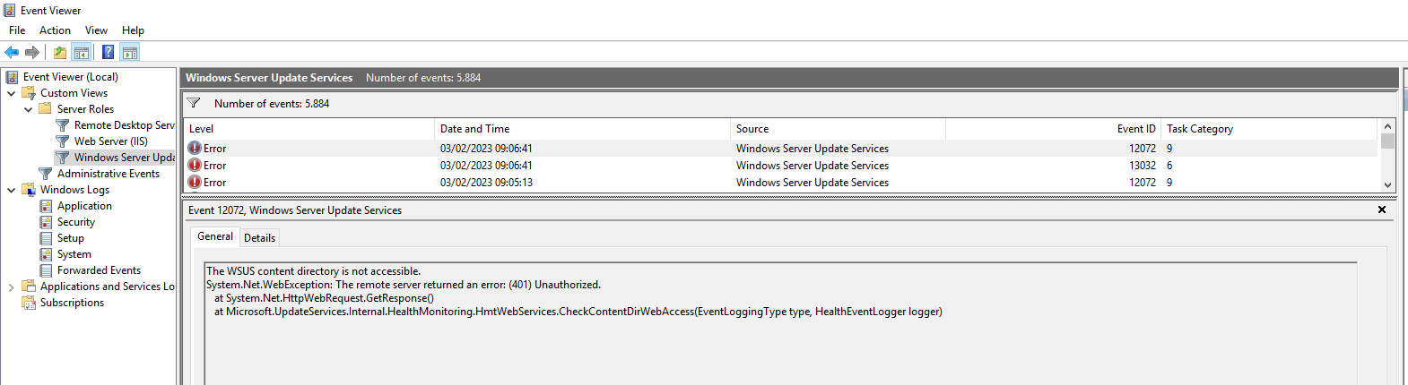Click the Server Roles folder icon

[45, 109]
